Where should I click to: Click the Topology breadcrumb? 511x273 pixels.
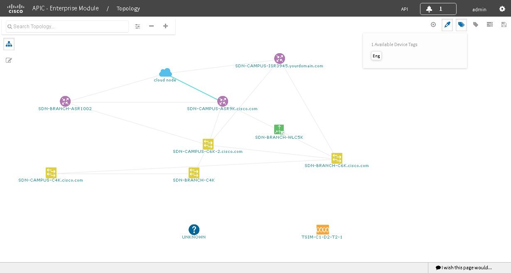128,8
